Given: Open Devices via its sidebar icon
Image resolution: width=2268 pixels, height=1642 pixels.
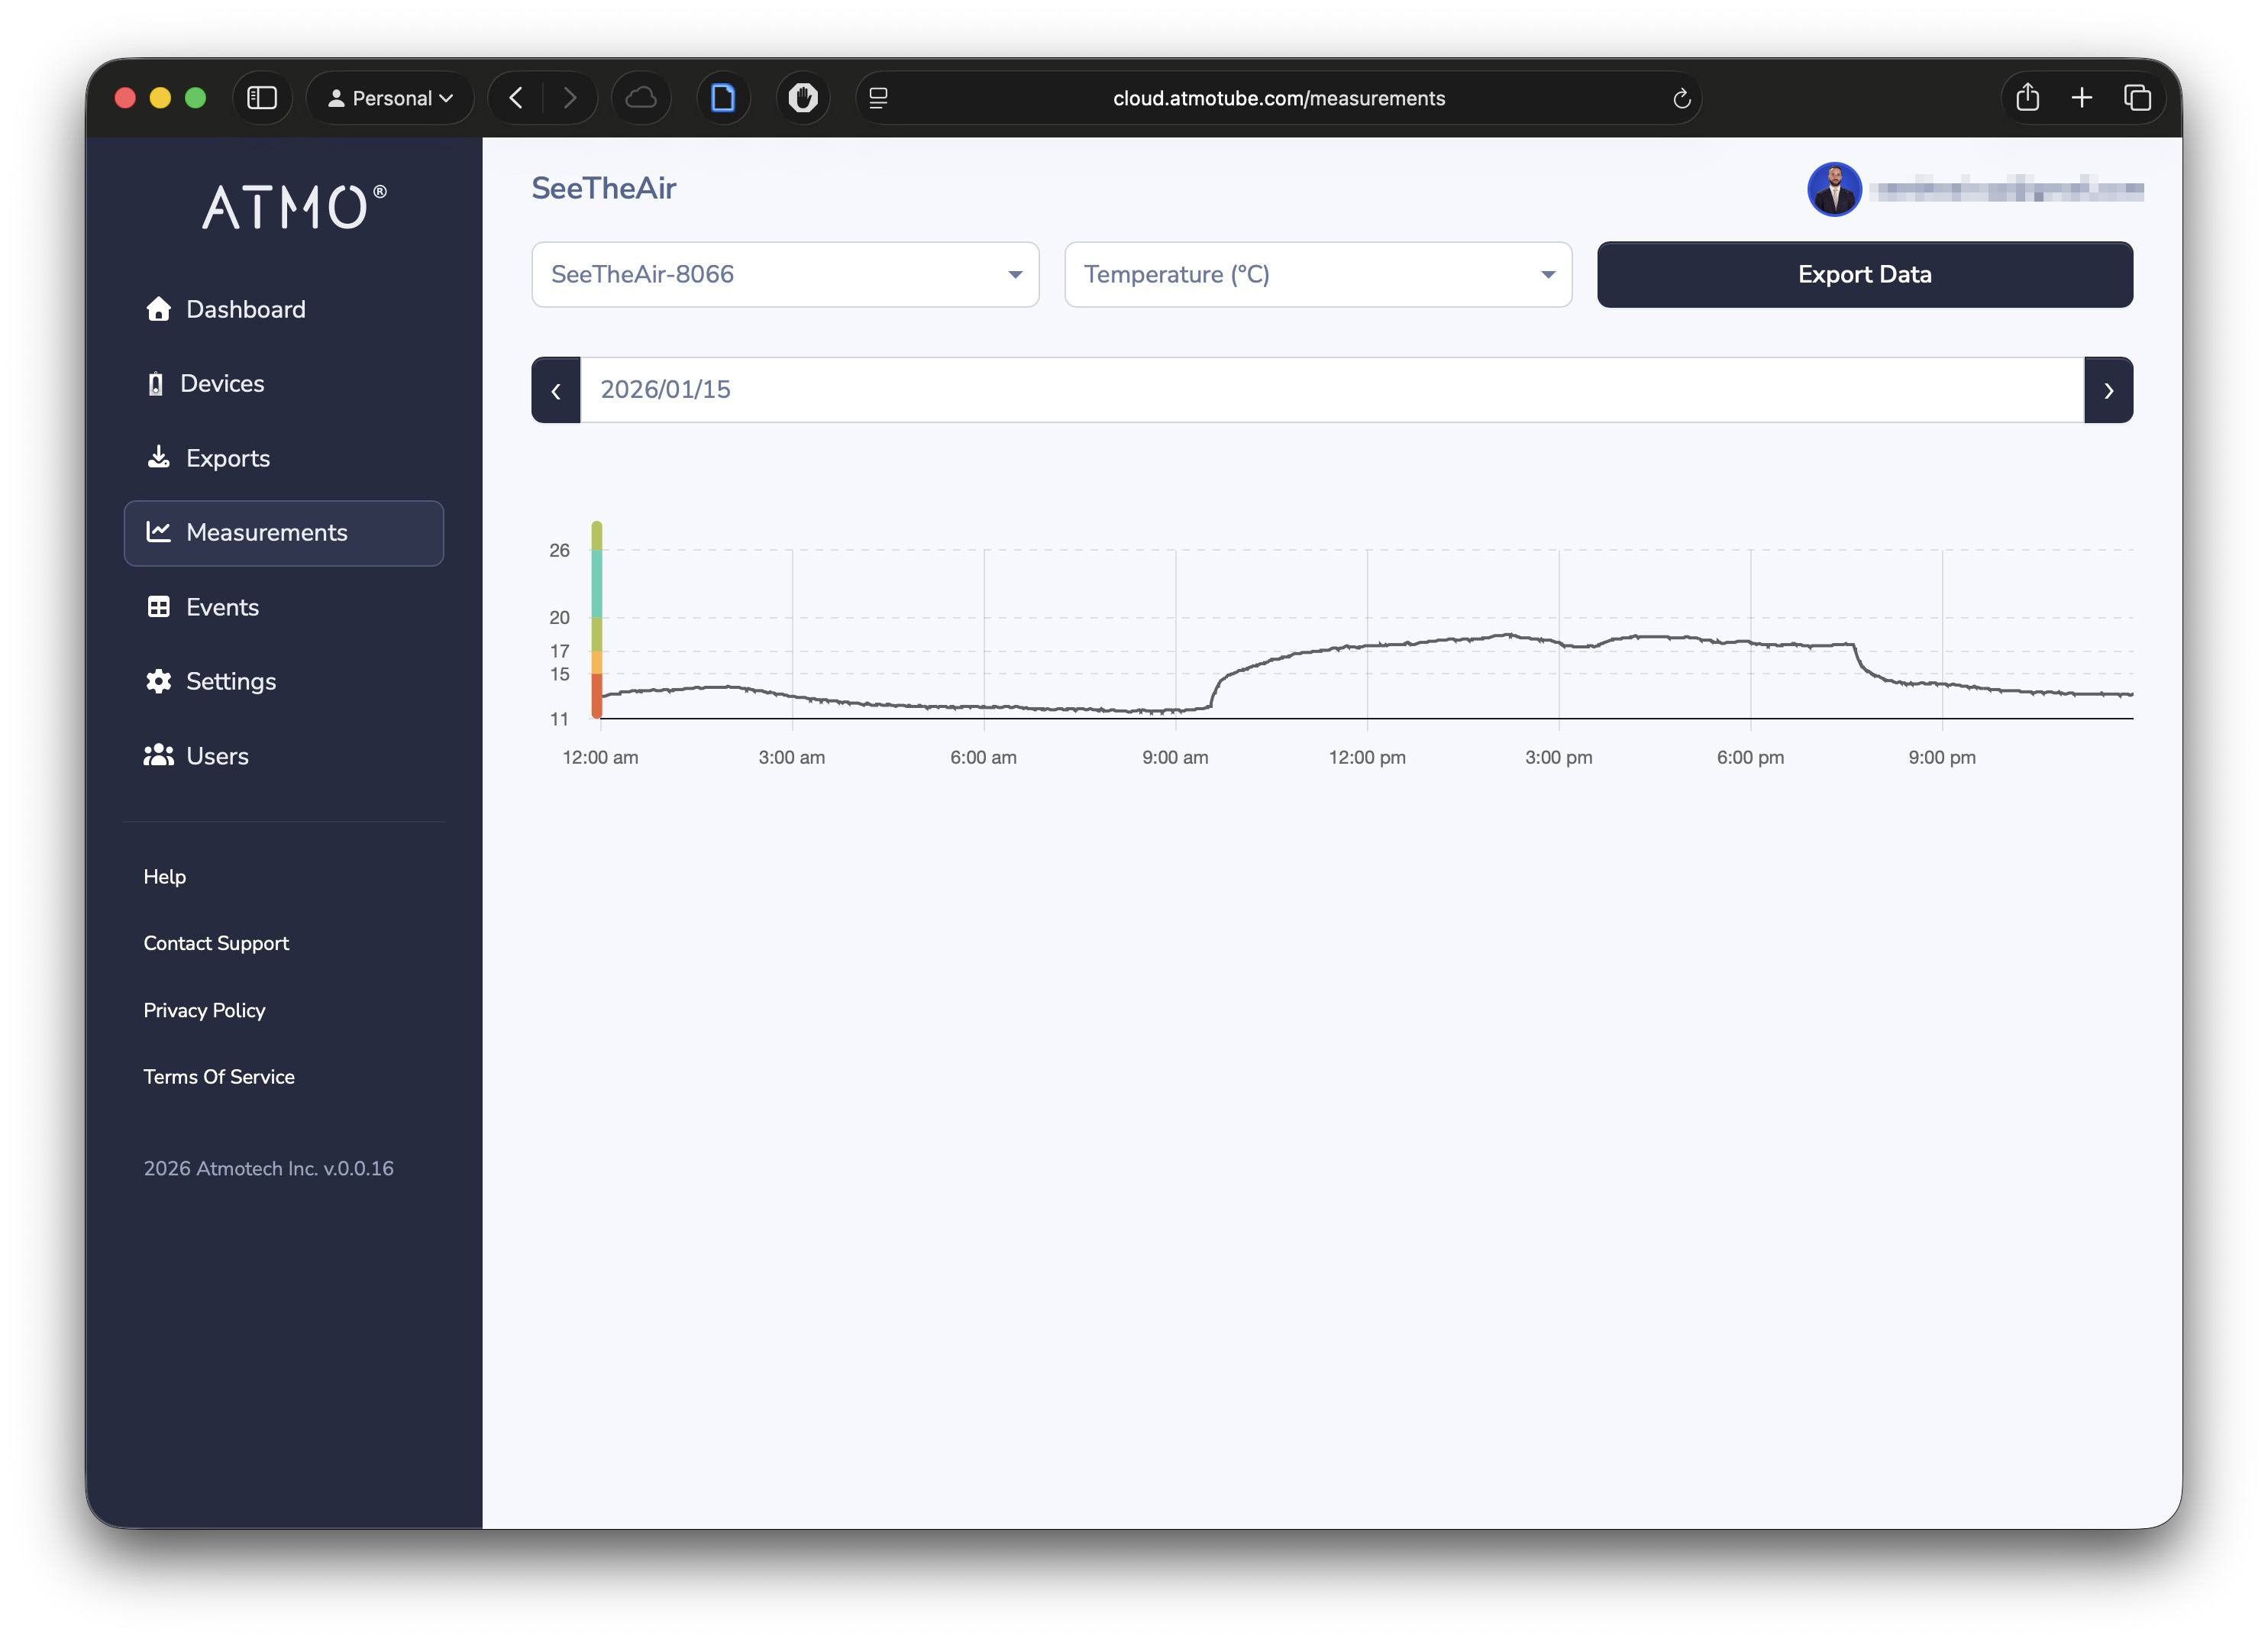Looking at the screenshot, I should [x=155, y=384].
